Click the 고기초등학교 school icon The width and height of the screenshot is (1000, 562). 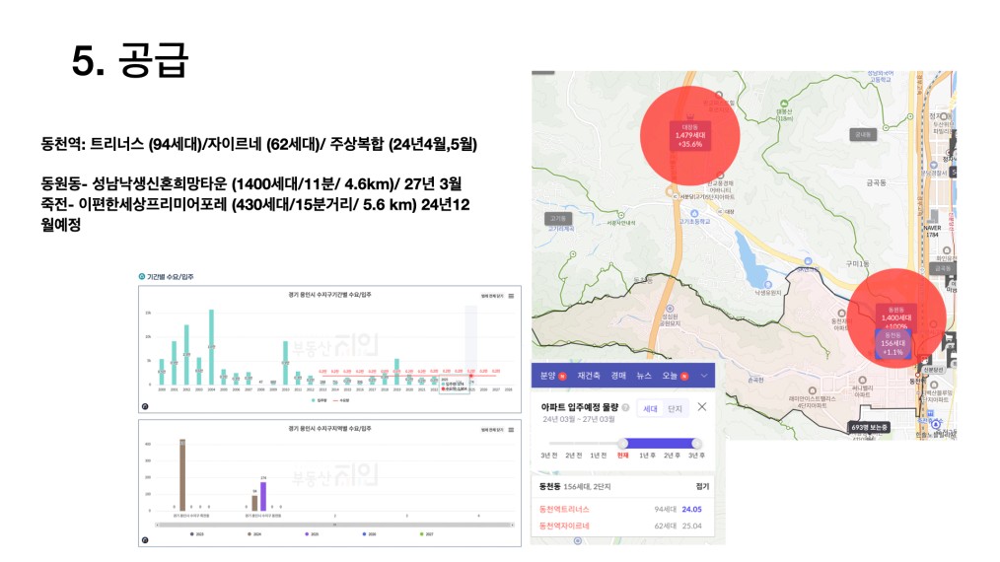(x=694, y=214)
